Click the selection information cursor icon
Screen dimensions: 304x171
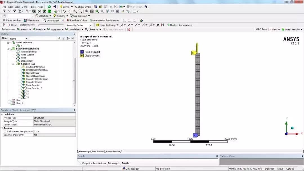tap(146, 6)
